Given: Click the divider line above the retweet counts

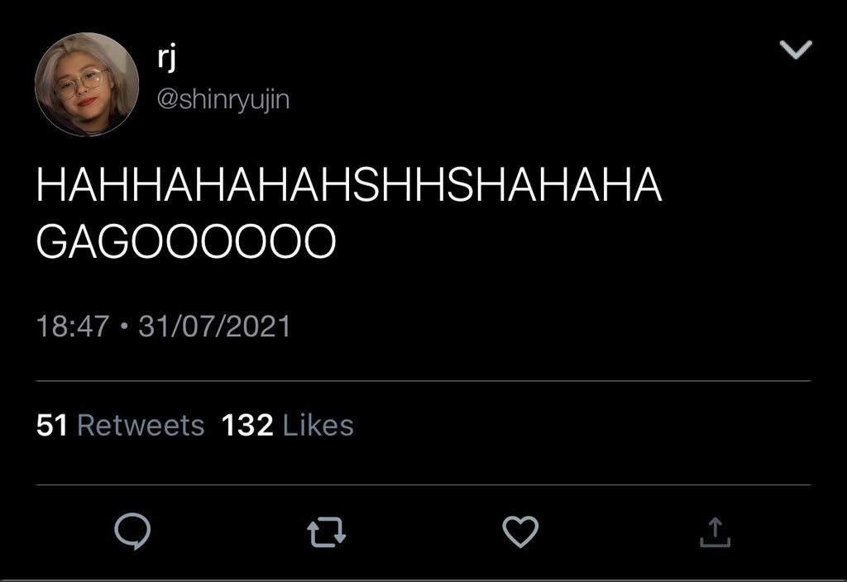Looking at the screenshot, I should tap(423, 380).
